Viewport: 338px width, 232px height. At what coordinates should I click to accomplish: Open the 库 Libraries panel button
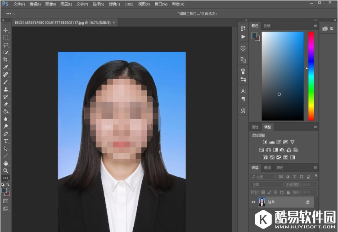328,29
